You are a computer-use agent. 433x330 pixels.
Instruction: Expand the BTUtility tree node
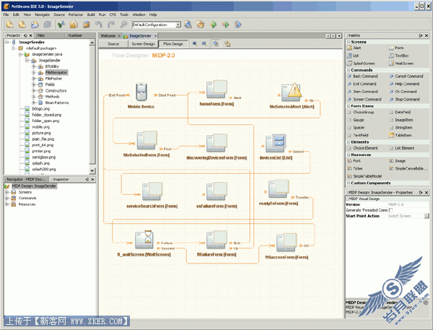coord(33,66)
